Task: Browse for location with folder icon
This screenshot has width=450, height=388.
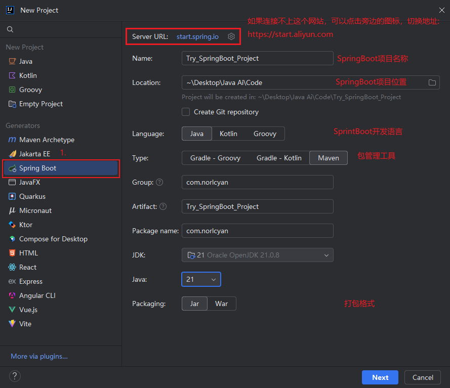Action: [432, 82]
